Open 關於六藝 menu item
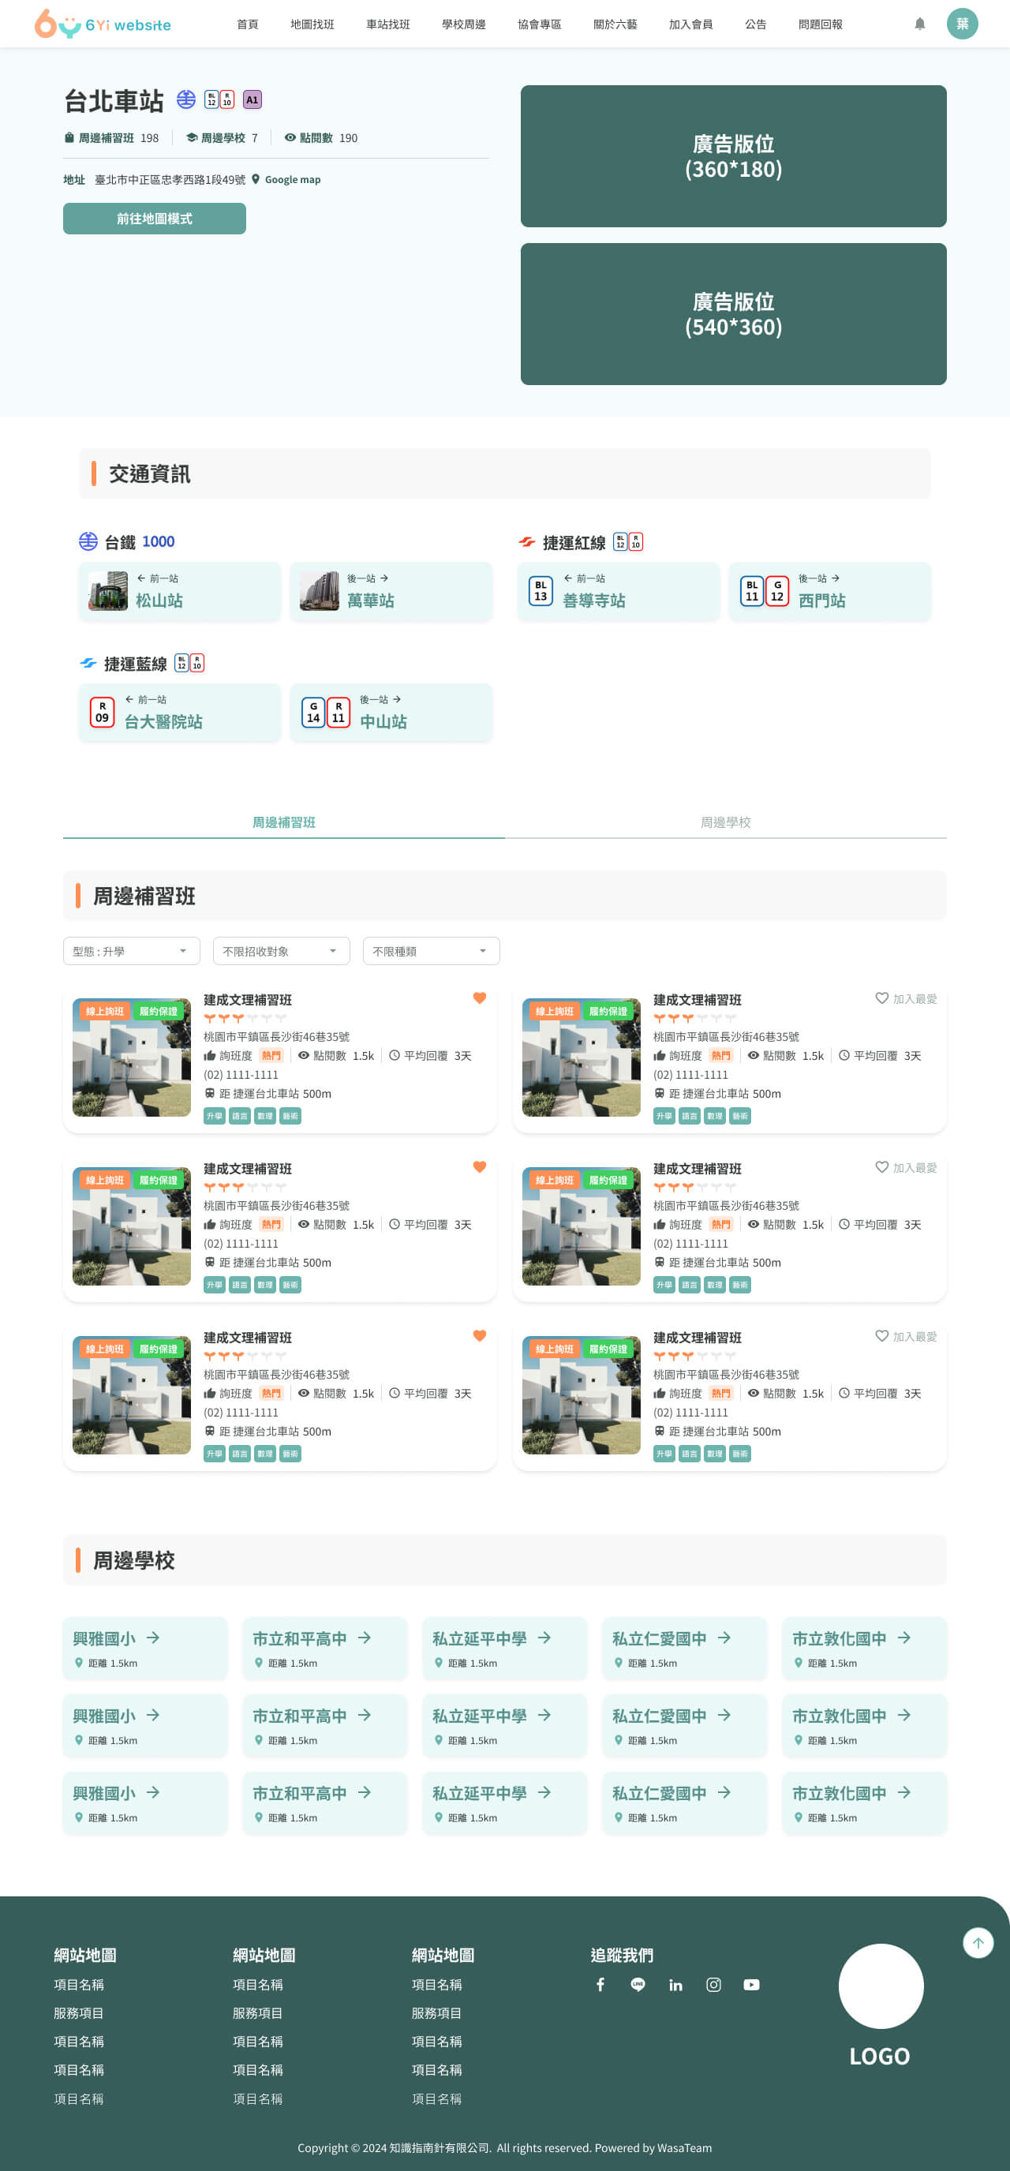Image resolution: width=1010 pixels, height=2171 pixels. point(615,24)
